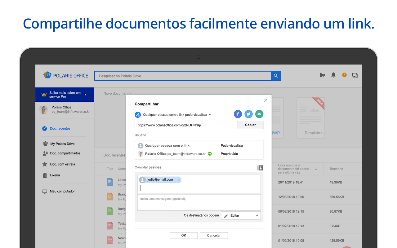Open Doc. com estrela in sidebar
Image resolution: width=397 pixels, height=248 pixels.
coord(59,164)
